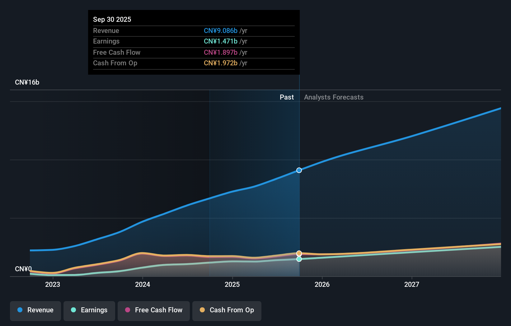Click the blue Revenue legend dot

20,310
